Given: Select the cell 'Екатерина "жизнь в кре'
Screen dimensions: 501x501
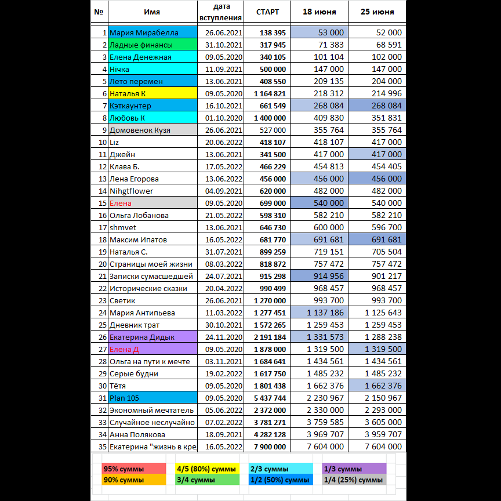Looking at the screenshot, I should [153, 446].
